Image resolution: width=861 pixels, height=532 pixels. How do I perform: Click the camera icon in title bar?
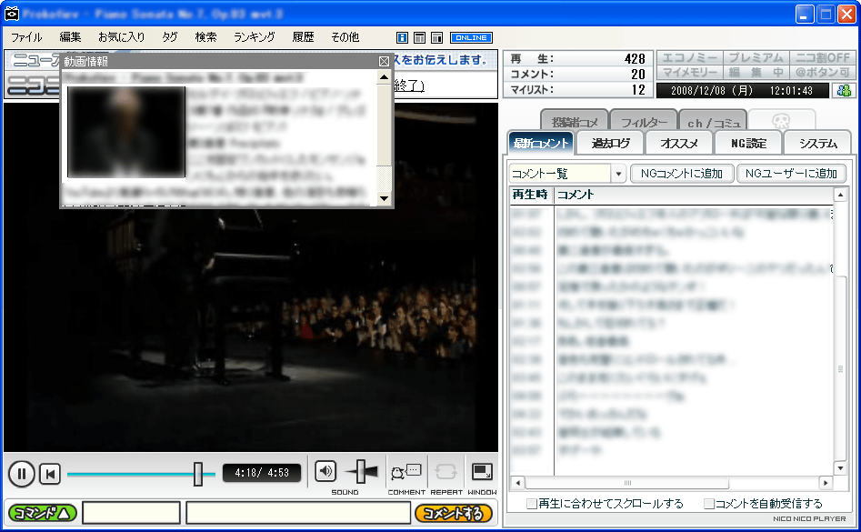coord(11,14)
